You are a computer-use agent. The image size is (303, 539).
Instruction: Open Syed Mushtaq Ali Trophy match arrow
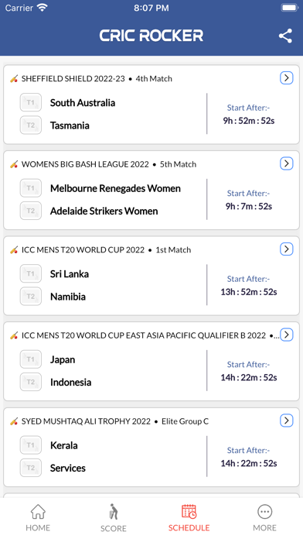coord(287,421)
